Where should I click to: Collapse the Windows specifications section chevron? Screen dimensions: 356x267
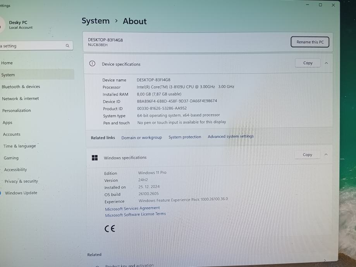point(326,154)
